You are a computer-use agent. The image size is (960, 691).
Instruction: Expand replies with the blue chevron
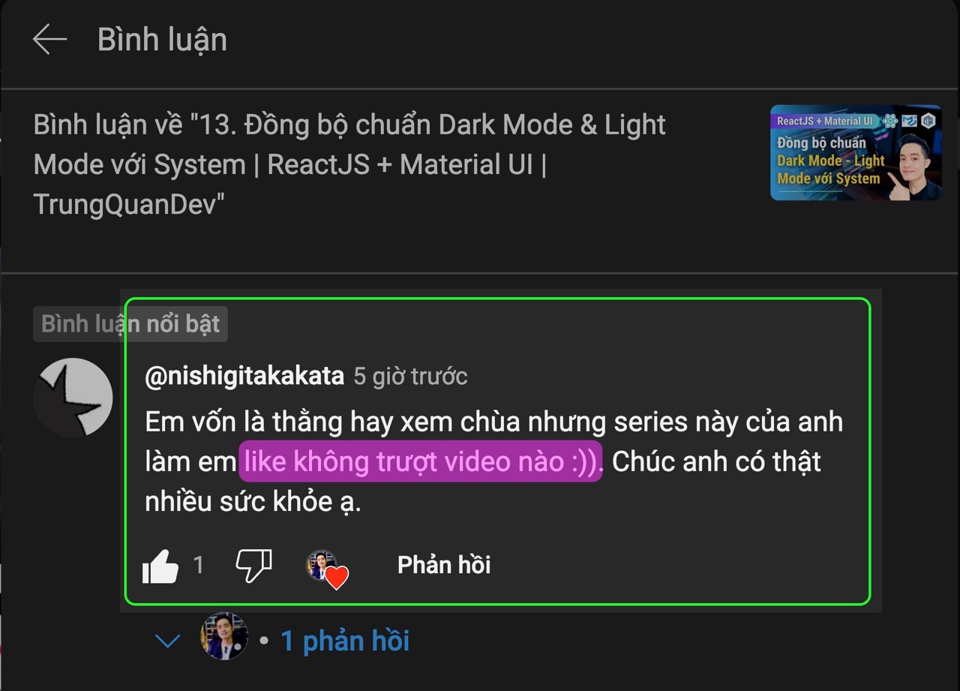167,641
